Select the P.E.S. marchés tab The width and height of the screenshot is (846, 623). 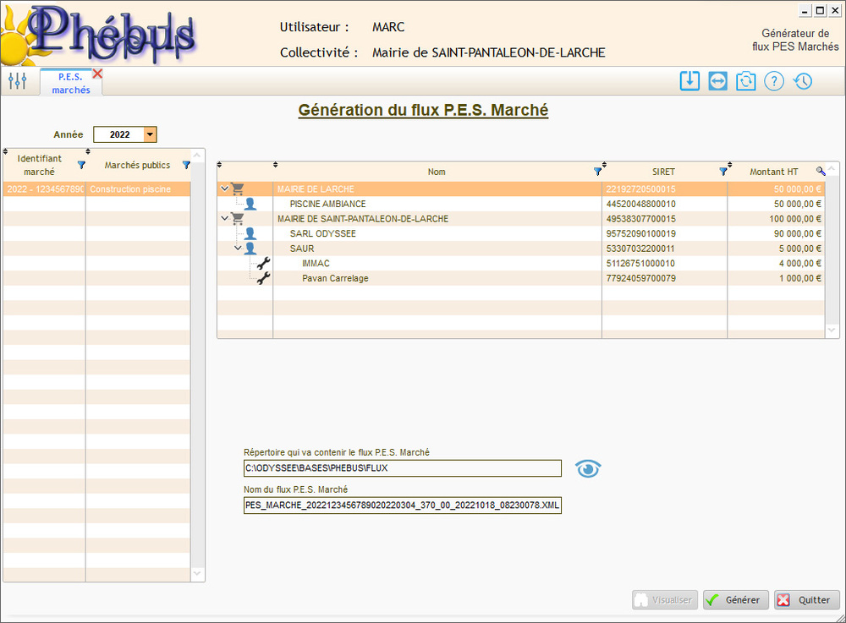tap(70, 84)
